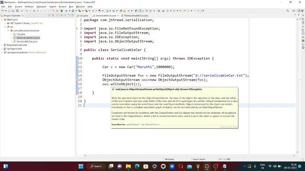Click Link with Editor icon in Project Explorer

[53, 15]
